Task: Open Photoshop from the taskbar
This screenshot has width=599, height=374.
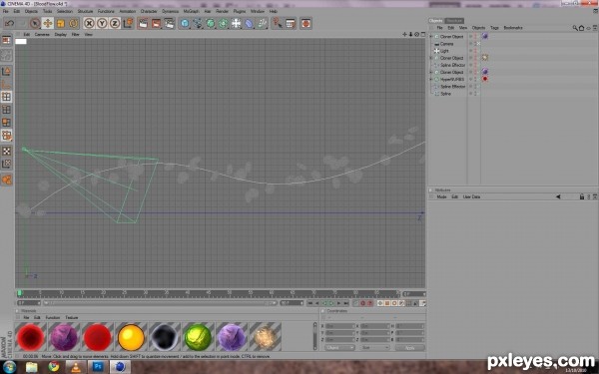Action: point(98,367)
